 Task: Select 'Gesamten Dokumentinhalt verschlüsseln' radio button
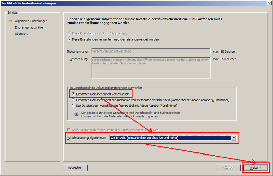73,94
